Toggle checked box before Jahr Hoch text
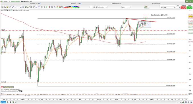The height and width of the screenshot is (104, 193). 11,10
